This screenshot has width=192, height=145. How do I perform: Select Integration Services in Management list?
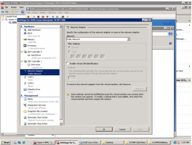[35, 105]
